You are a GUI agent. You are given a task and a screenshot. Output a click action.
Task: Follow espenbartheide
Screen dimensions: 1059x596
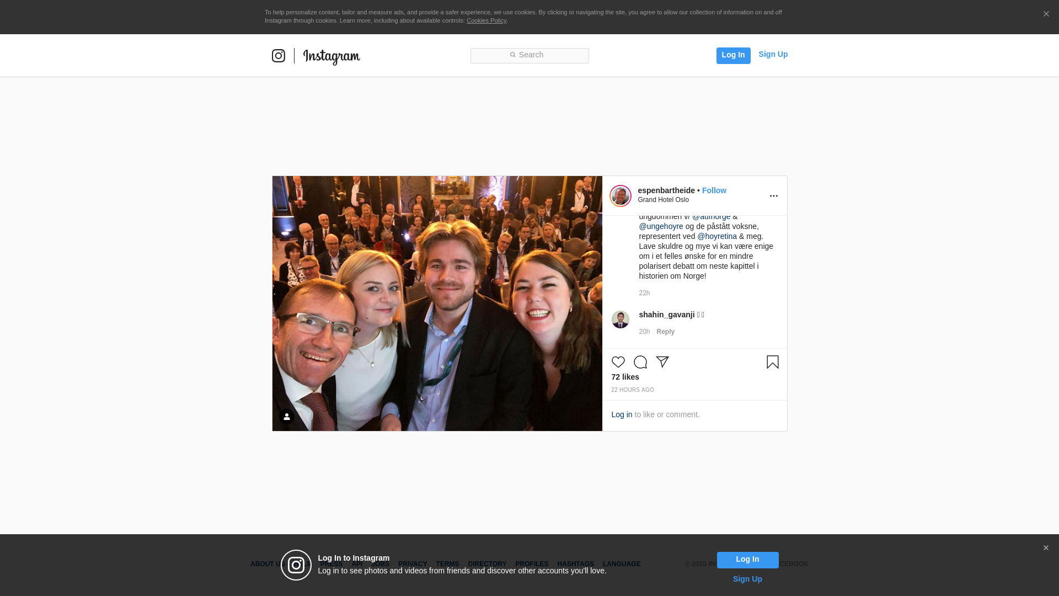coord(714,190)
